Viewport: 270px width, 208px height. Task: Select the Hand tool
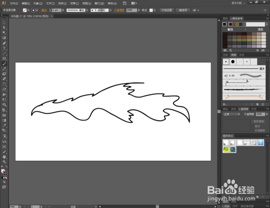[x=4, y=157]
